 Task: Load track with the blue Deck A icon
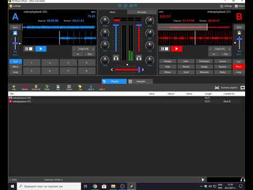click(91, 87)
